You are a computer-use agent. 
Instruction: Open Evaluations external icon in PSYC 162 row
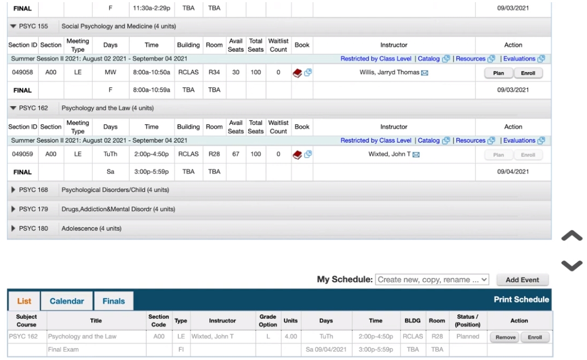[541, 141]
